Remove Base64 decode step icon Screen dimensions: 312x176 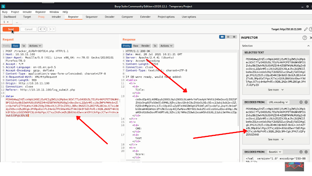click(301, 152)
